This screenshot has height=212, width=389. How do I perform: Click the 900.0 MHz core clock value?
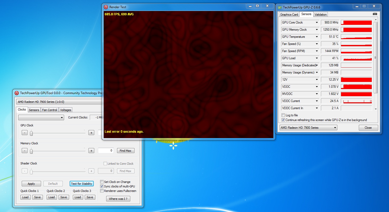point(330,22)
